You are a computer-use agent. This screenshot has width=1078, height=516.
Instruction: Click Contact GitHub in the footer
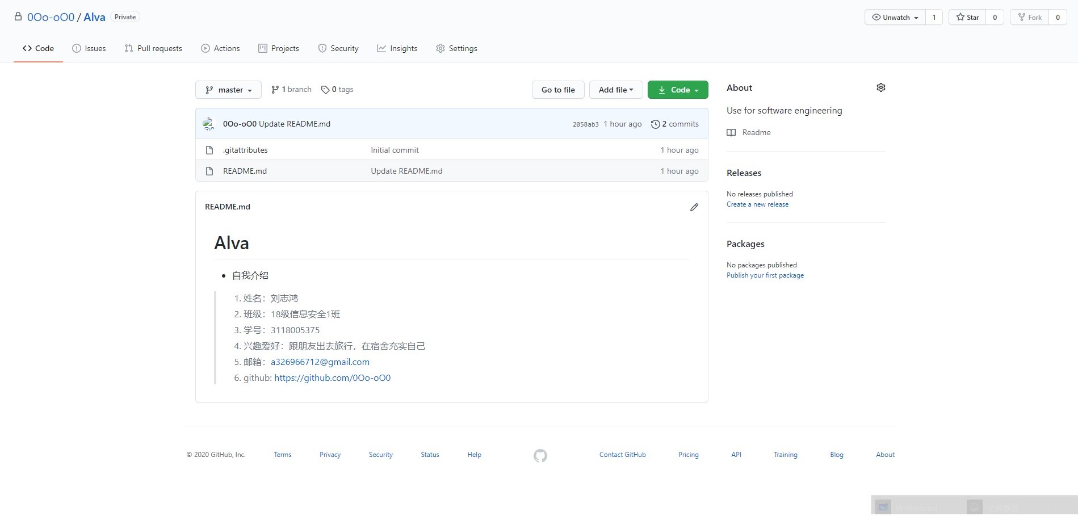[623, 455]
